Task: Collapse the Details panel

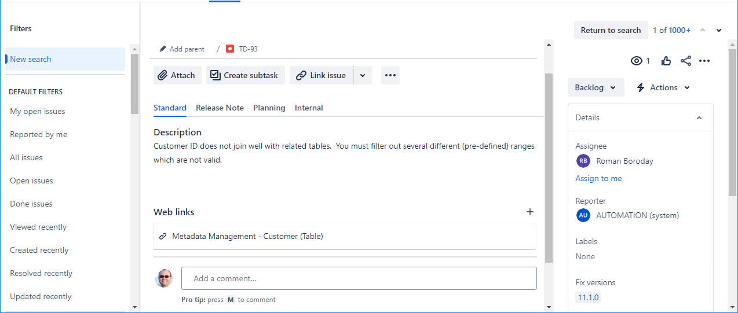Action: pos(699,117)
